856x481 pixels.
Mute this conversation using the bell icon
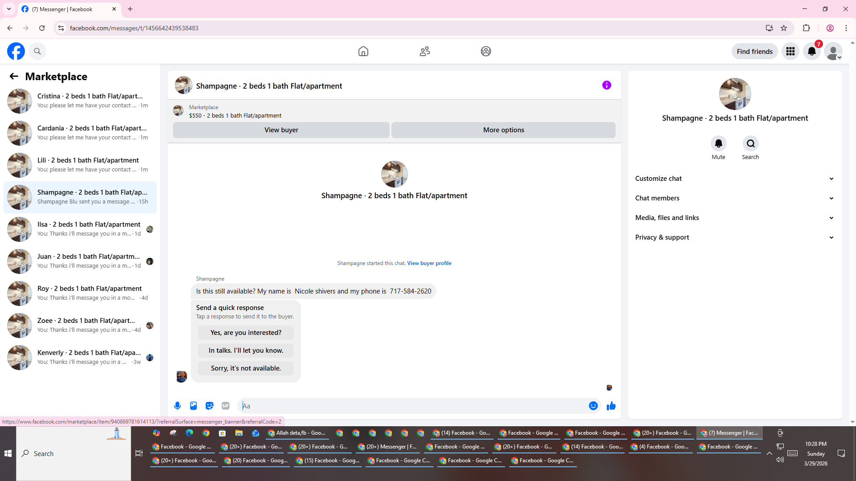click(718, 143)
